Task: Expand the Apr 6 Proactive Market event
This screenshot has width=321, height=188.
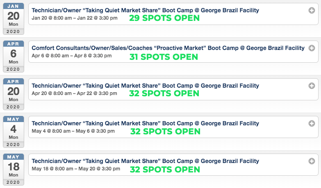Action: point(312,48)
